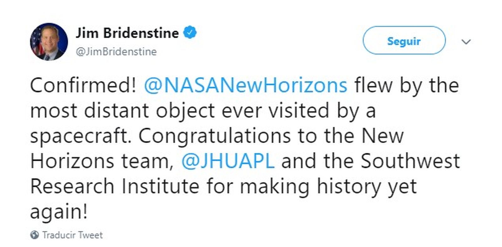Click the final word "again!"
The width and height of the screenshot is (502, 247).
(59, 212)
